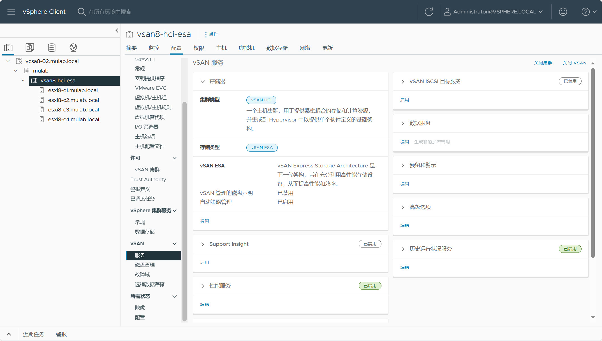Expand the bottom recent tasks panel arrow
Screen dimensions: 602x341
click(9, 334)
